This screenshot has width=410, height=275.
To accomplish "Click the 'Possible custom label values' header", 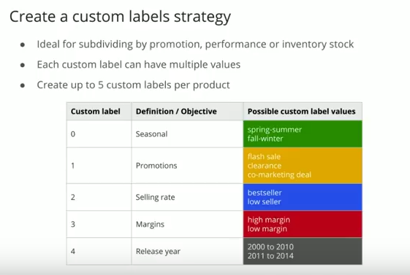I will tap(303, 112).
